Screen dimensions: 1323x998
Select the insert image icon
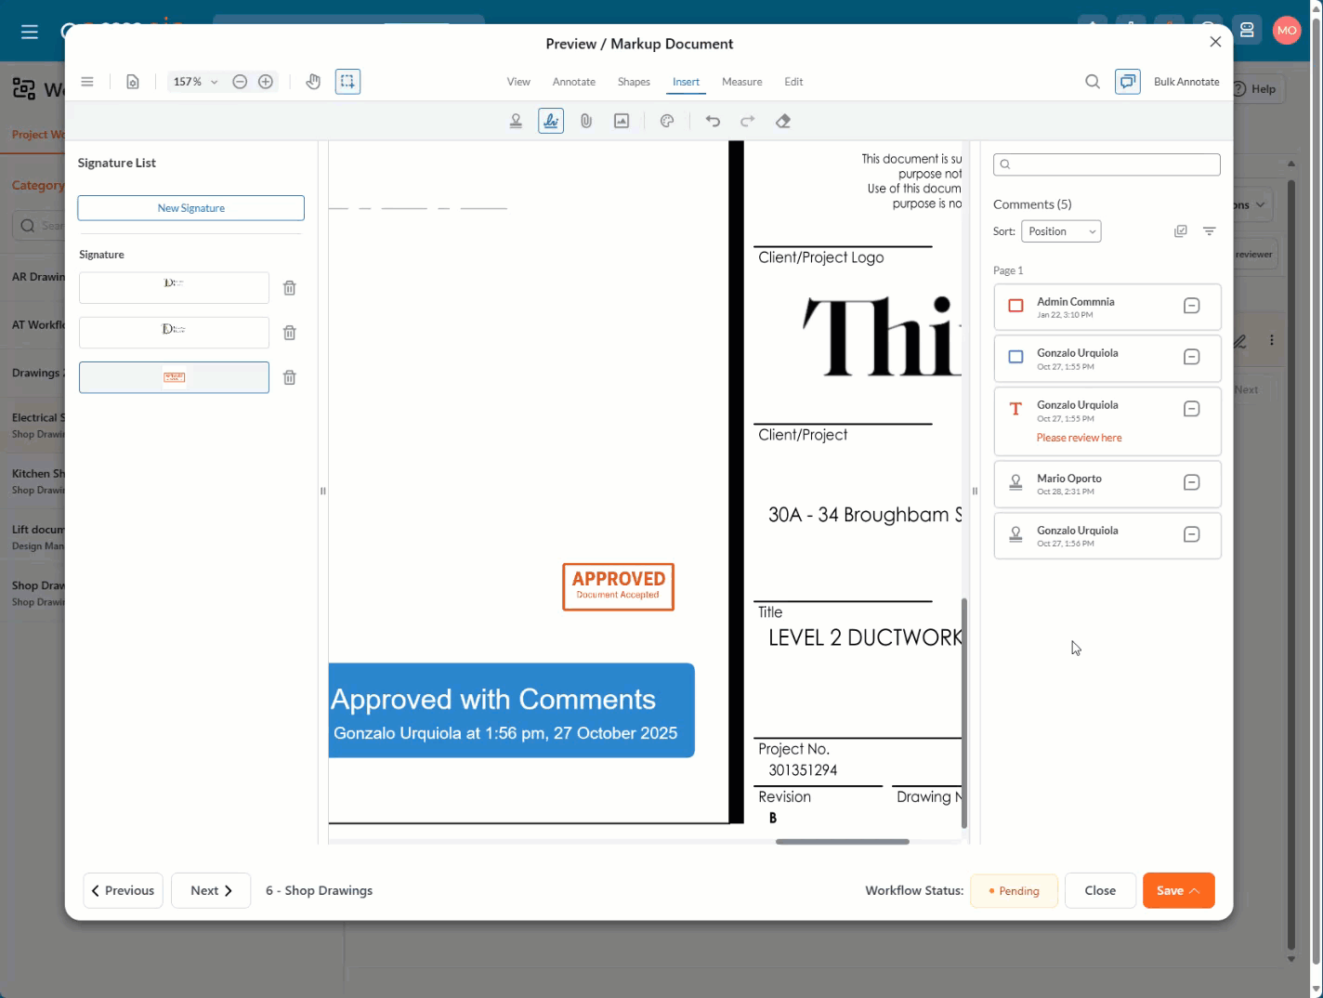[622, 121]
